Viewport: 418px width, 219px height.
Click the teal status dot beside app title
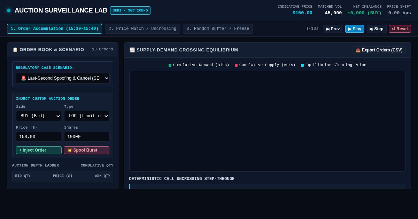pos(9,10)
